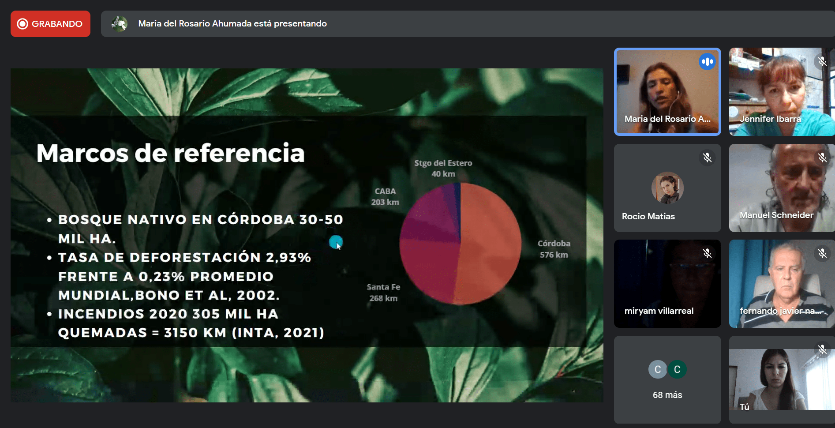
Task: Click the green 'C' participant avatar
Action: click(677, 369)
